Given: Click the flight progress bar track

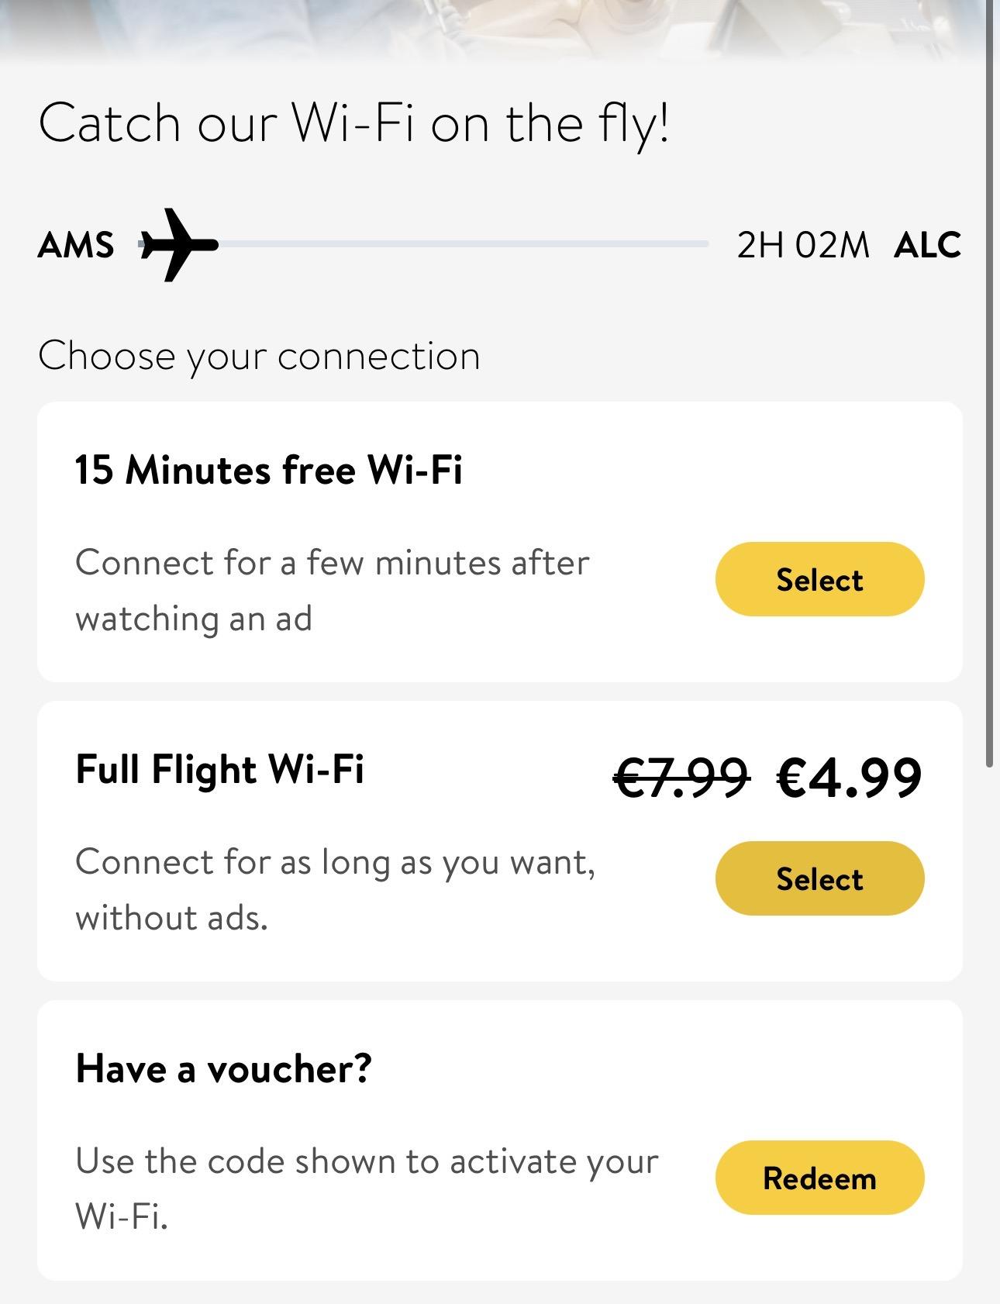Looking at the screenshot, I should click(x=465, y=244).
